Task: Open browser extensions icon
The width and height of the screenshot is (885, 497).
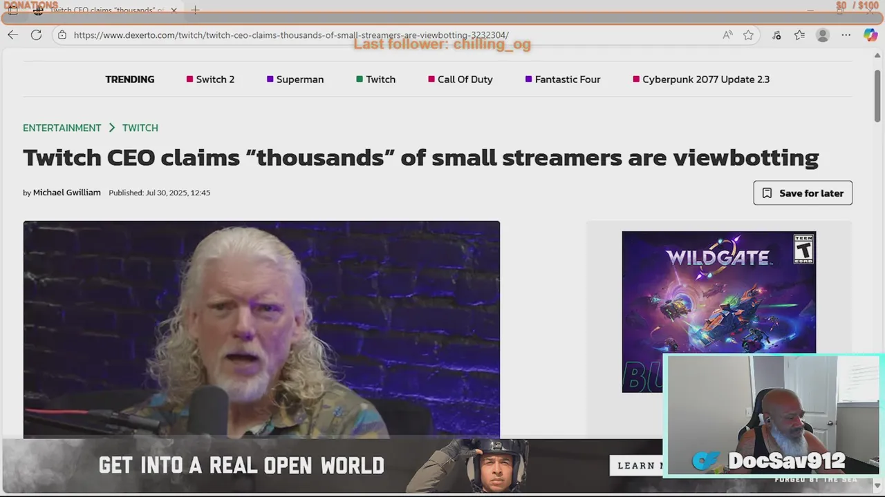Action: (x=776, y=35)
